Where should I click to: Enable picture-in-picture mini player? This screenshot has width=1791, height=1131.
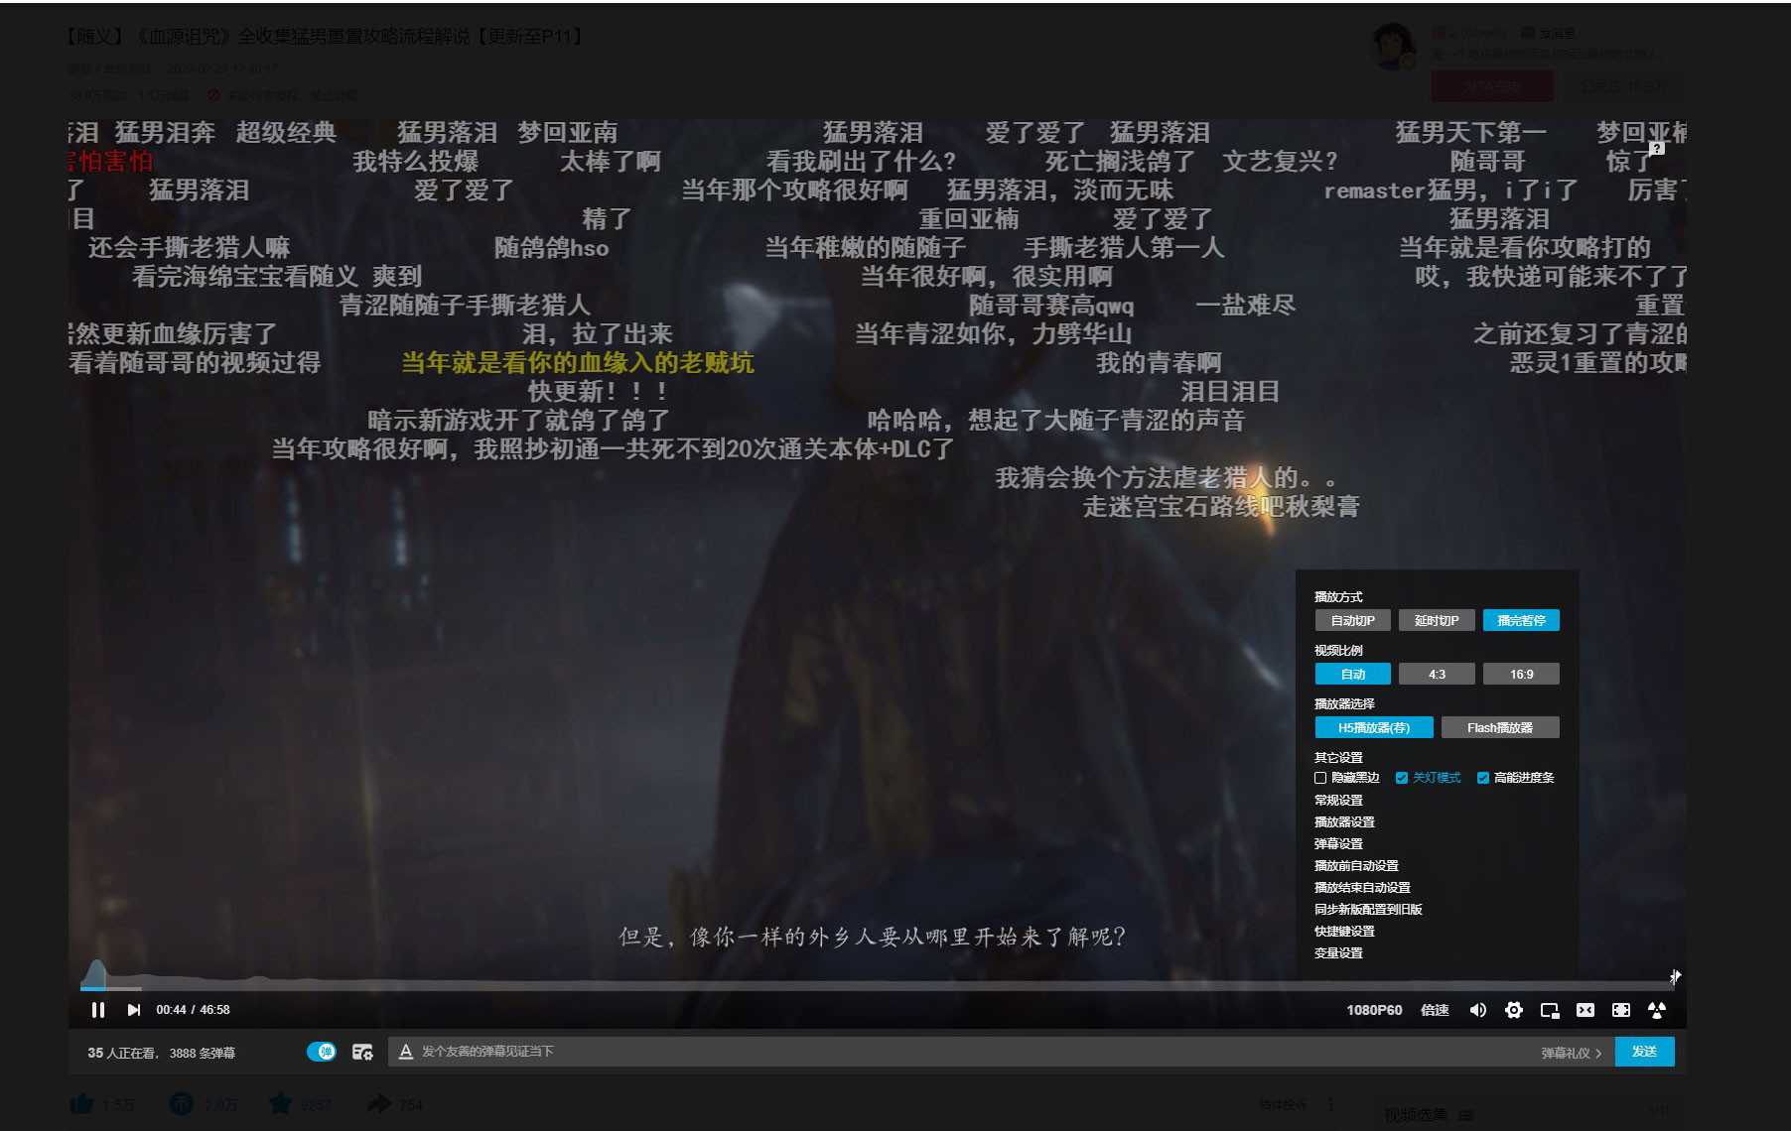(1550, 1010)
